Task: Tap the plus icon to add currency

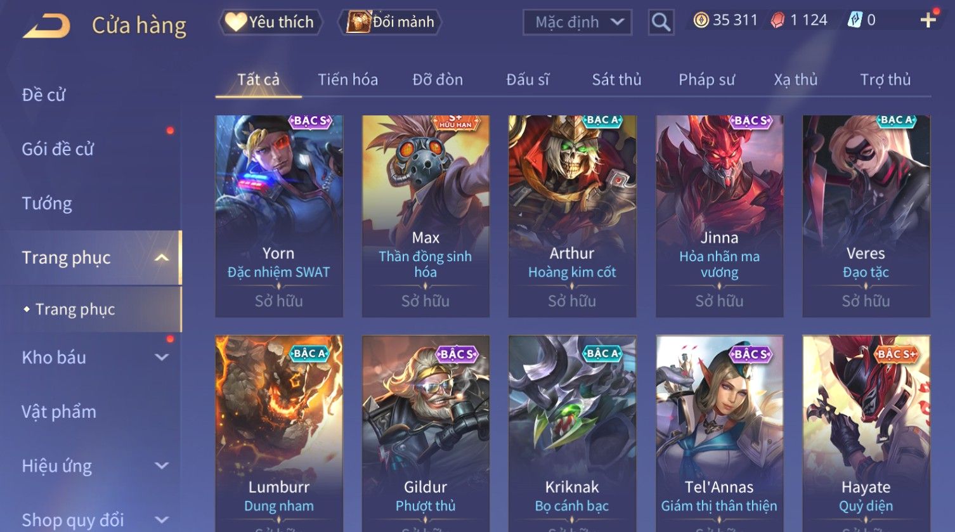Action: (928, 20)
